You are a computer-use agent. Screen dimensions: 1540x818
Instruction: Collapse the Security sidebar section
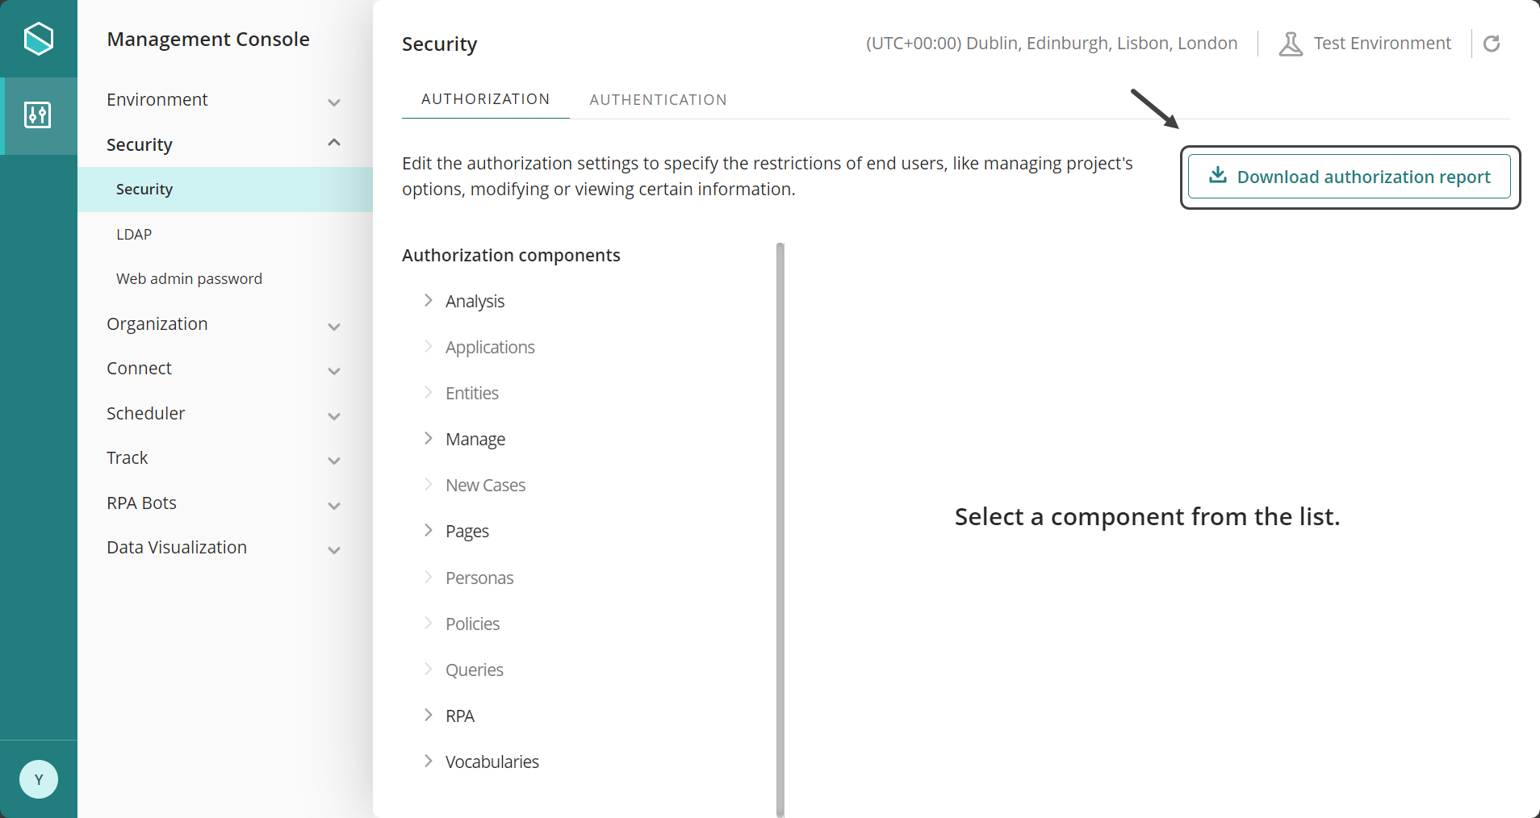point(334,144)
